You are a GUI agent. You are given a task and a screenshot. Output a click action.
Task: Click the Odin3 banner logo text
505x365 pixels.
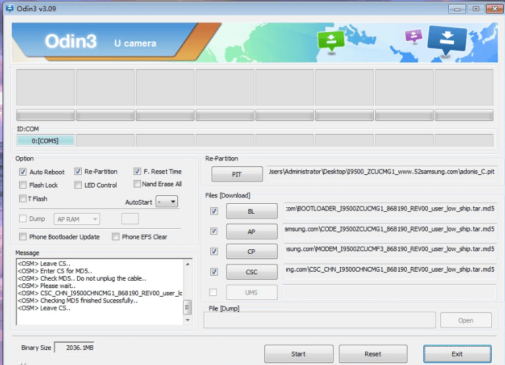71,41
